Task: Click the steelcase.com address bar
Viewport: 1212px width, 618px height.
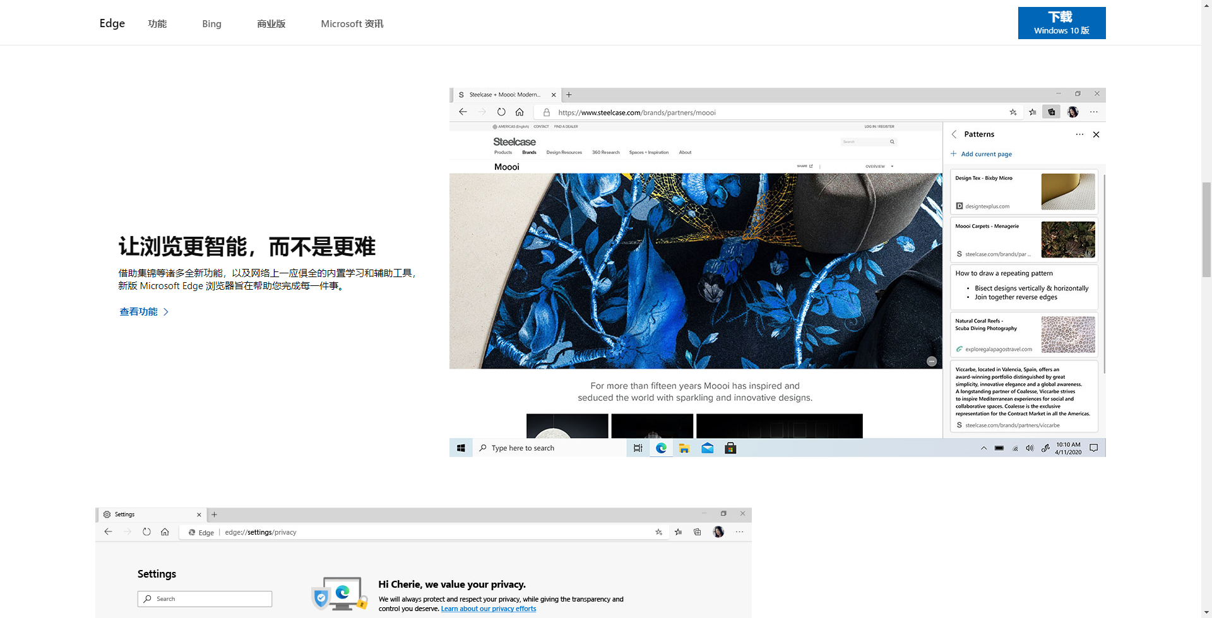Action: click(780, 112)
